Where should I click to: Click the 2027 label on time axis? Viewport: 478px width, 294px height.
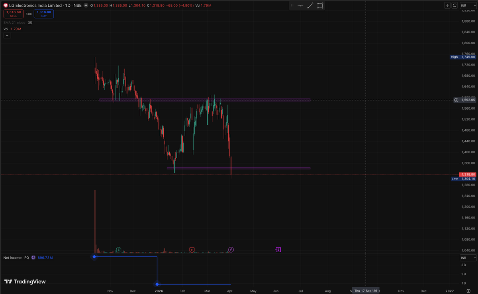449,291
